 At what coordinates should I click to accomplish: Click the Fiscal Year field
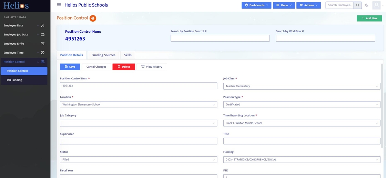pos(139,176)
